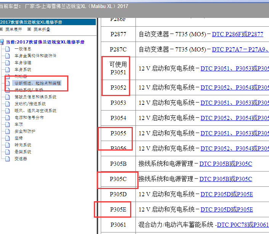Click the 菜单展开 expand-all icon

coord(1,29)
